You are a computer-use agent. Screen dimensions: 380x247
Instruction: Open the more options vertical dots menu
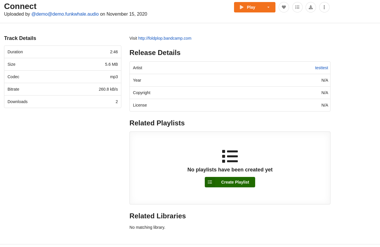click(x=324, y=7)
